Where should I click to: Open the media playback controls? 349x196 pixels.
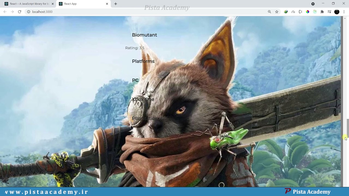(329, 12)
